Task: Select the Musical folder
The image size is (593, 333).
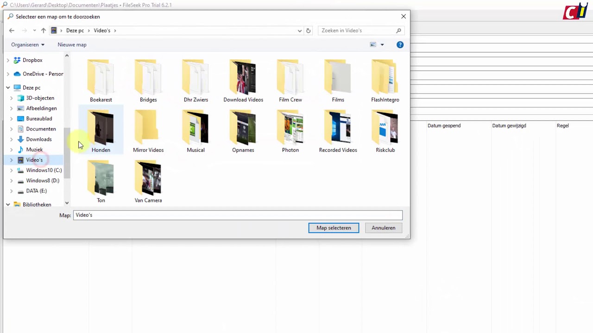Action: 196,131
